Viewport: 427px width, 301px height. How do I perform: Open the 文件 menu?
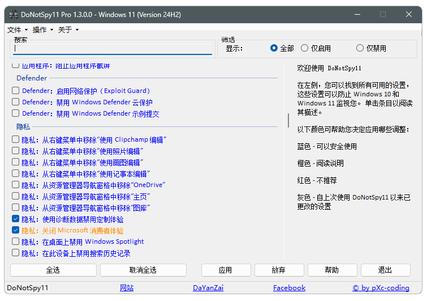click(x=17, y=29)
